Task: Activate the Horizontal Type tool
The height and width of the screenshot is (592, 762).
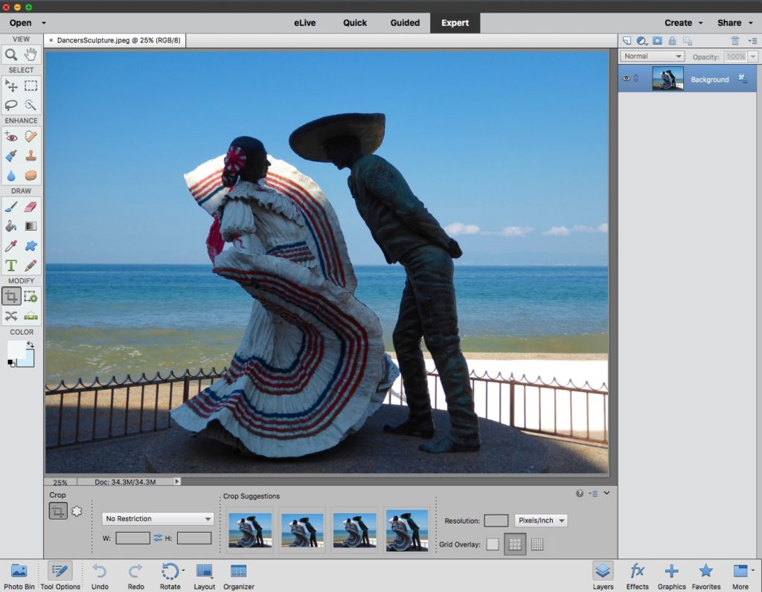Action: click(11, 266)
